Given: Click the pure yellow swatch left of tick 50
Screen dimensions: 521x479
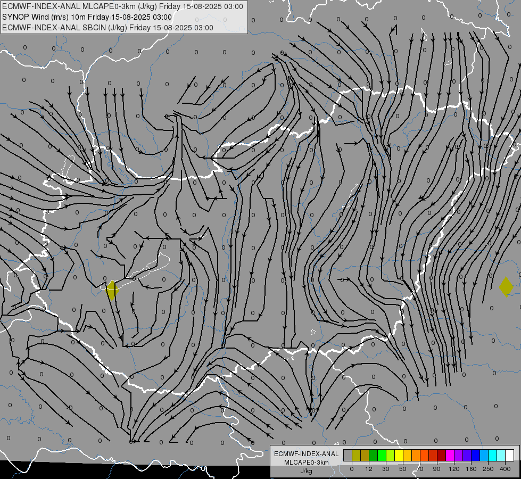Looking at the screenshot, I should [399, 455].
